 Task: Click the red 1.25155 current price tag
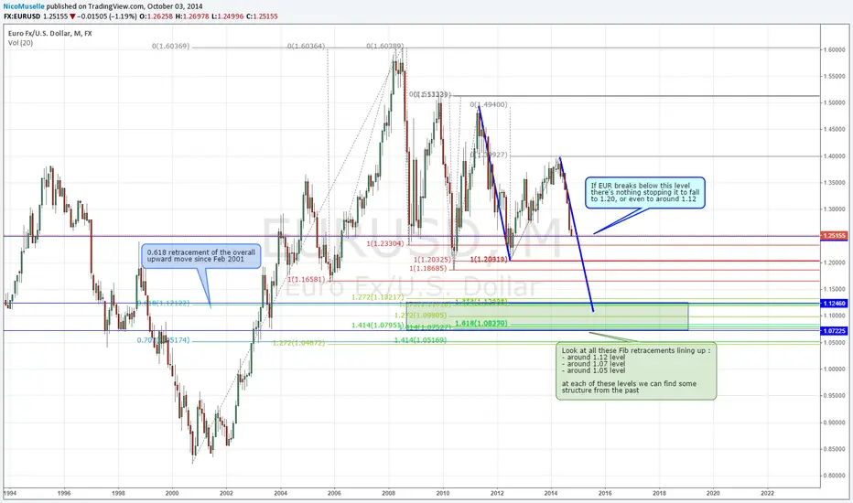coord(834,235)
